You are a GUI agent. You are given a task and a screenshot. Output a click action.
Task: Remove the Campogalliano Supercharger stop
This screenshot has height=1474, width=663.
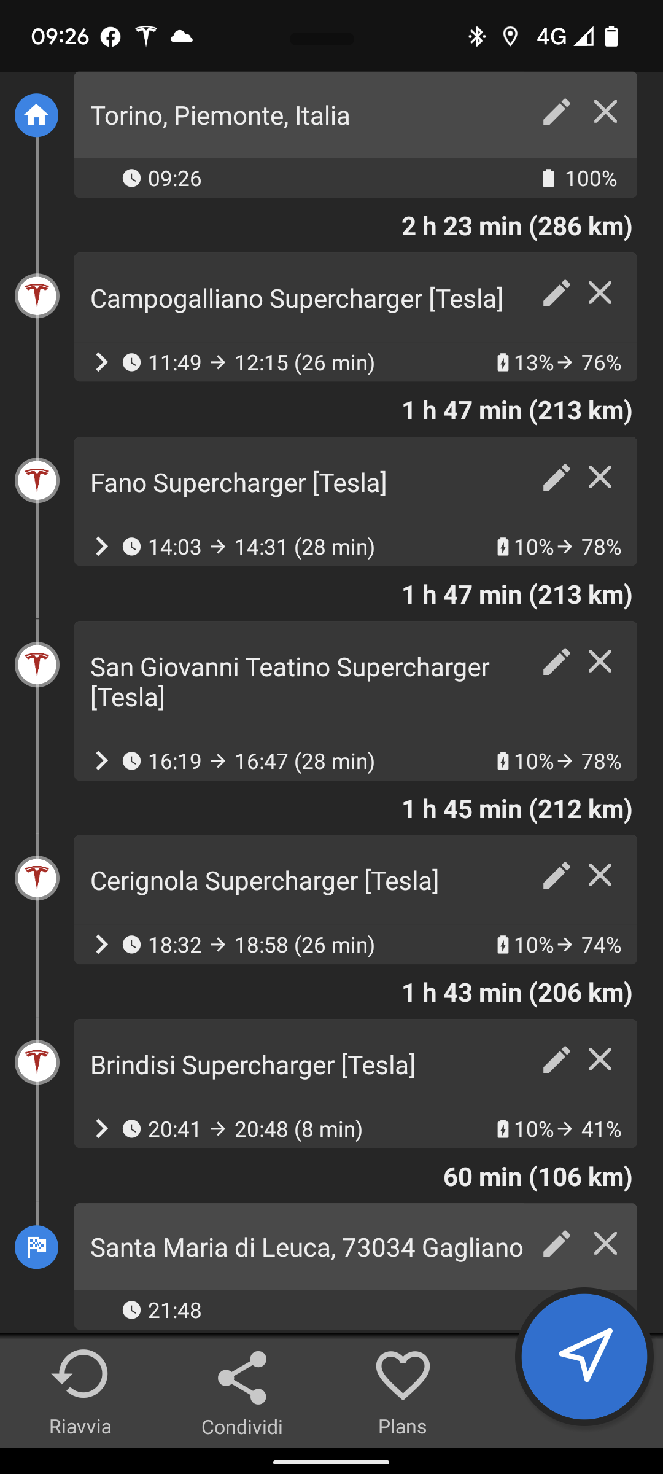[x=600, y=293]
